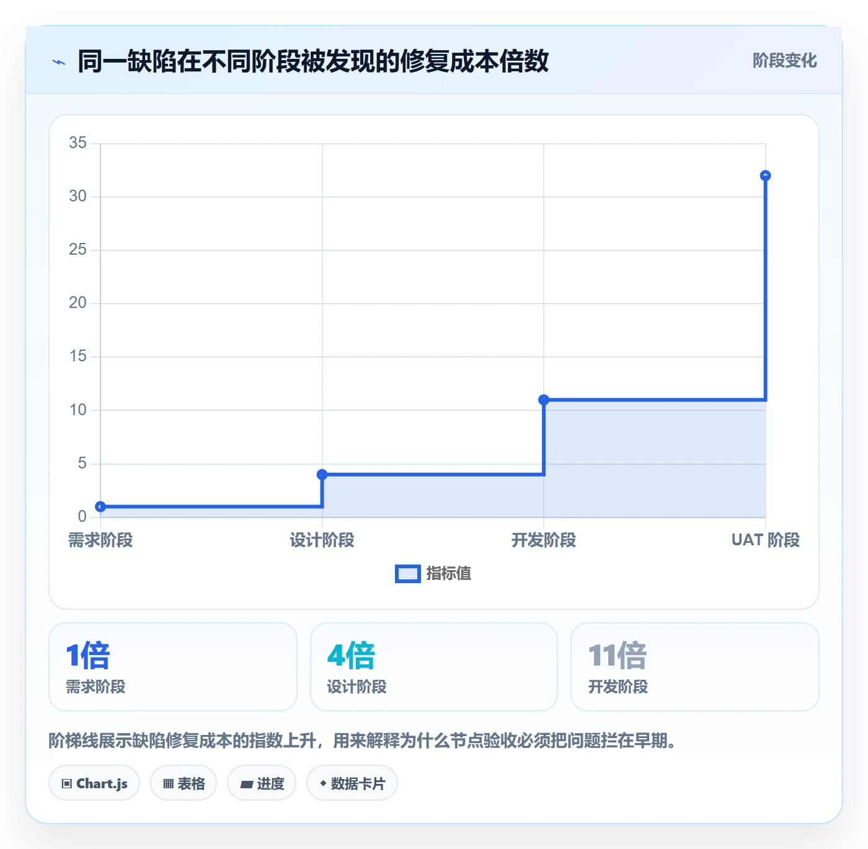Screen dimensions: 868x849
Task: Click the bar icon in the 进度 chip
Action: [246, 785]
